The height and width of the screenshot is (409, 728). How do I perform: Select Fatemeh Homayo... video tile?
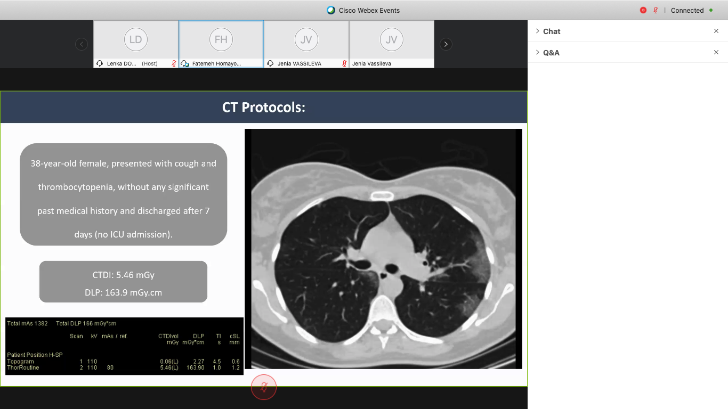point(221,40)
